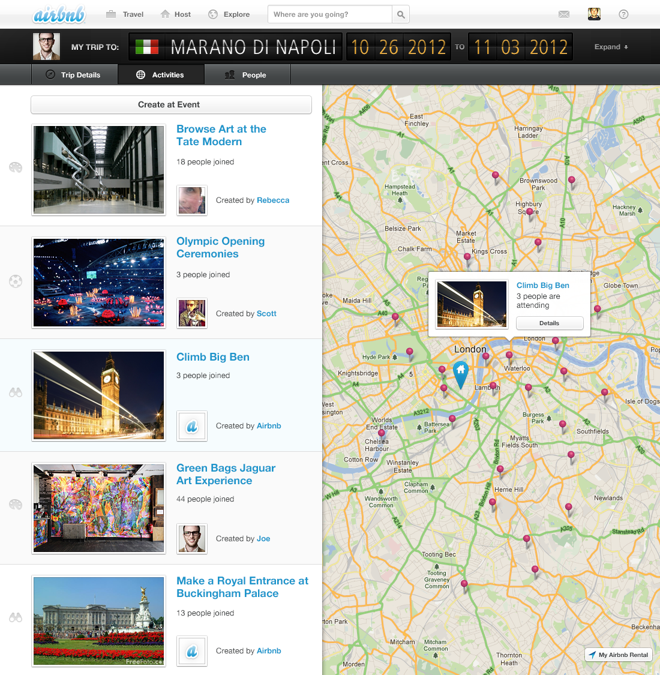Image resolution: width=660 pixels, height=675 pixels.
Task: Click the user avatar in top bar
Action: coord(594,14)
